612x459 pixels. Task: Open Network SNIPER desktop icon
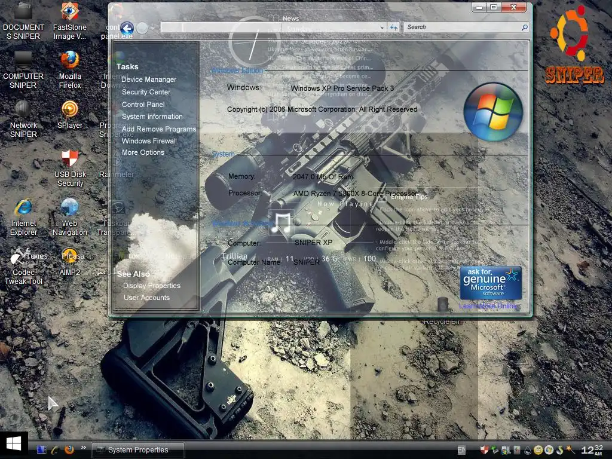23,119
